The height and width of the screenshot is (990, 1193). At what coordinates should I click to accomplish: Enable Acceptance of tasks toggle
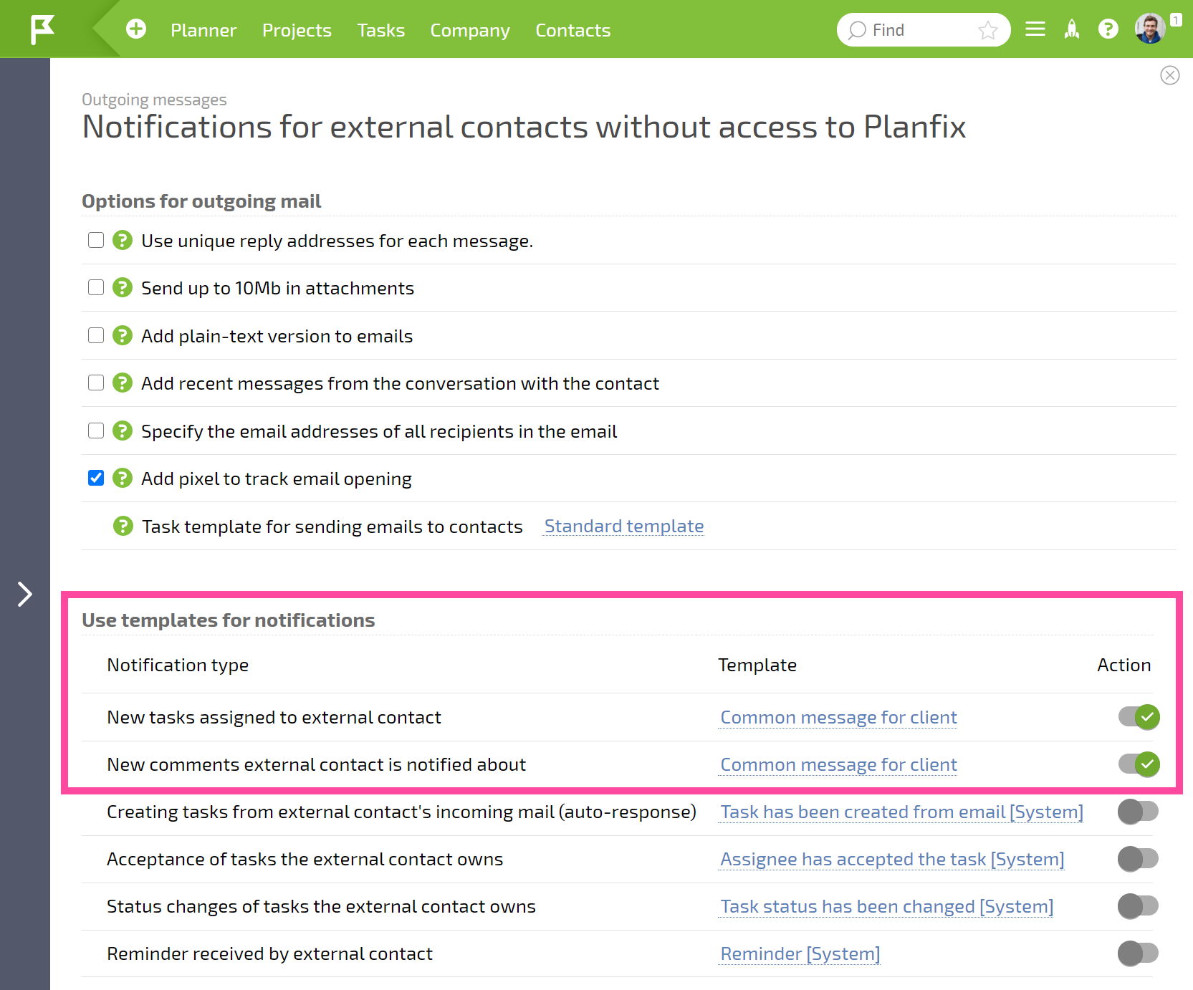tap(1138, 859)
